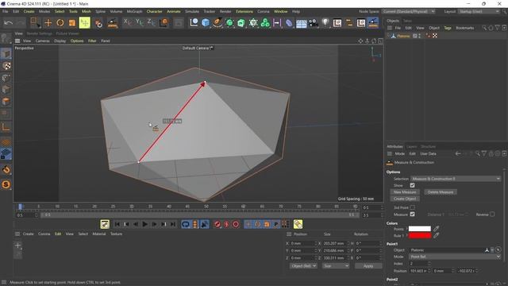508x286 pixels.
Task: Toggle the timeline loop playback icon
Action: point(185,224)
